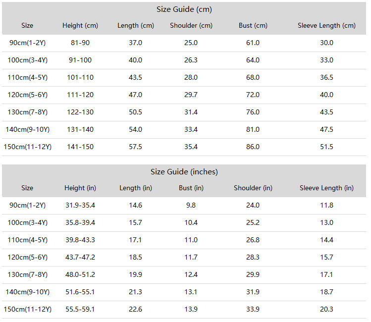Select the 20.3 sleeve length cell

[x=326, y=309]
